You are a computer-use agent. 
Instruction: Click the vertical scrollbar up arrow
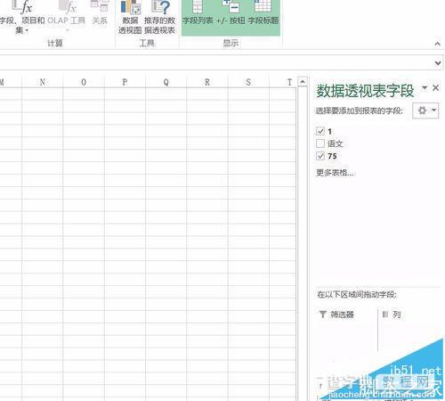[x=303, y=81]
